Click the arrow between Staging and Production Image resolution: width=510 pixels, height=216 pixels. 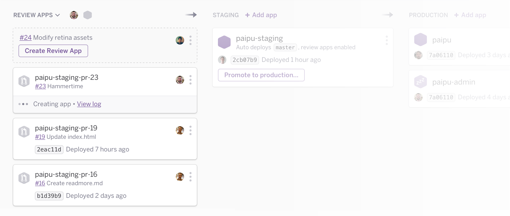pyautogui.click(x=387, y=15)
